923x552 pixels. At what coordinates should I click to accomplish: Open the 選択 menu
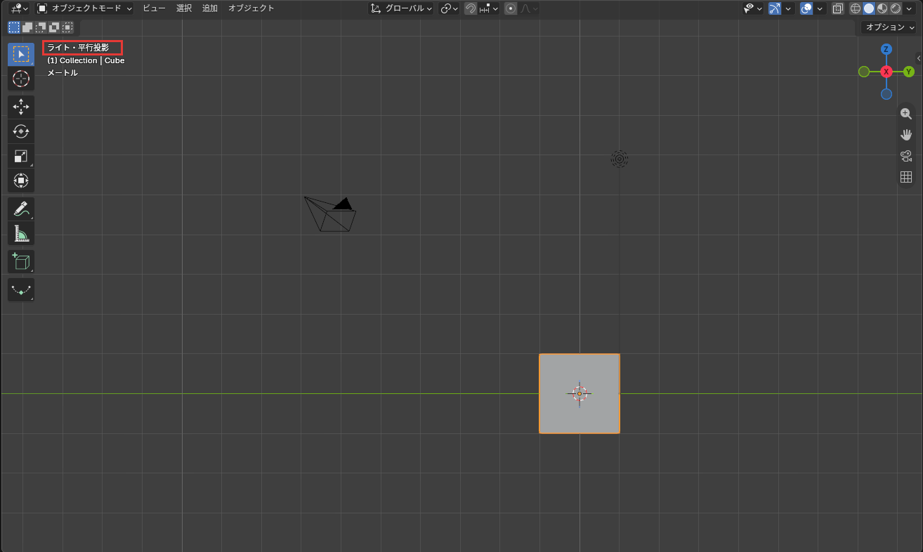[x=184, y=8]
